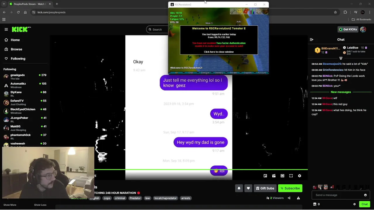This screenshot has height=210, width=374.
Task: Open BlackEyedChicken channel in Following list
Action: click(25, 111)
